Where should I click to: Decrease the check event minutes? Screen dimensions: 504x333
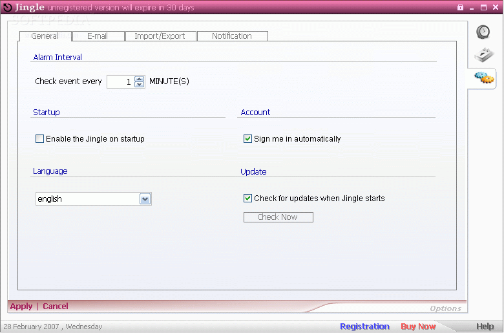point(139,84)
